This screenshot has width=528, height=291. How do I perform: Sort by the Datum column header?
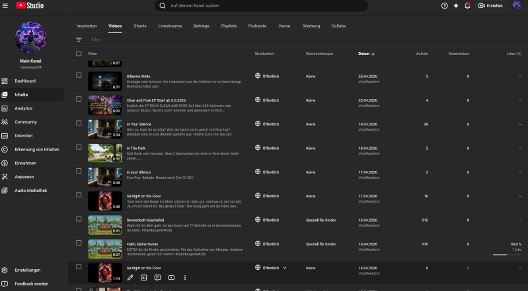(365, 53)
